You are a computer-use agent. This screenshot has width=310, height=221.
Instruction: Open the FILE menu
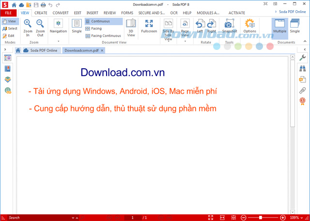[8, 13]
